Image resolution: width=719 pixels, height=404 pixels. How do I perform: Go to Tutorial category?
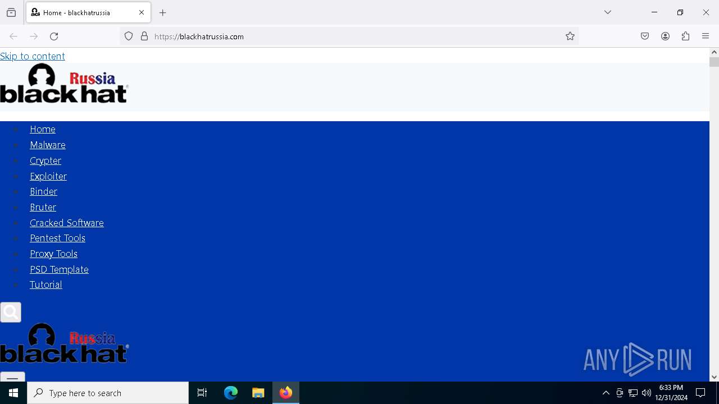pos(46,284)
